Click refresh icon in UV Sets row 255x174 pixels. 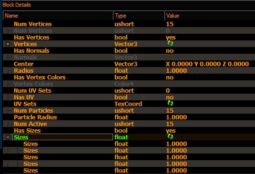[x=170, y=103]
